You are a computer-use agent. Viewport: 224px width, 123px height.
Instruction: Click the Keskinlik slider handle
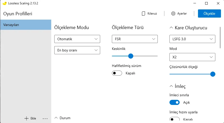pyautogui.click(x=130, y=56)
